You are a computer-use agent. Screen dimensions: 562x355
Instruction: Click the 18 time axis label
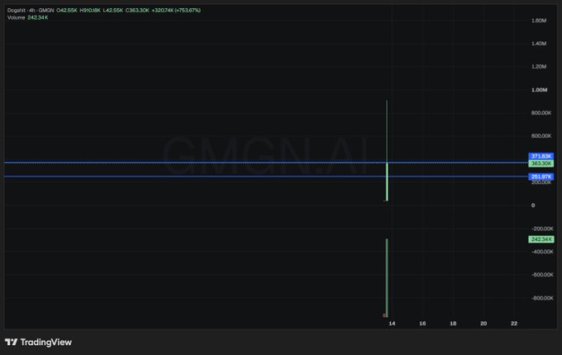453,324
